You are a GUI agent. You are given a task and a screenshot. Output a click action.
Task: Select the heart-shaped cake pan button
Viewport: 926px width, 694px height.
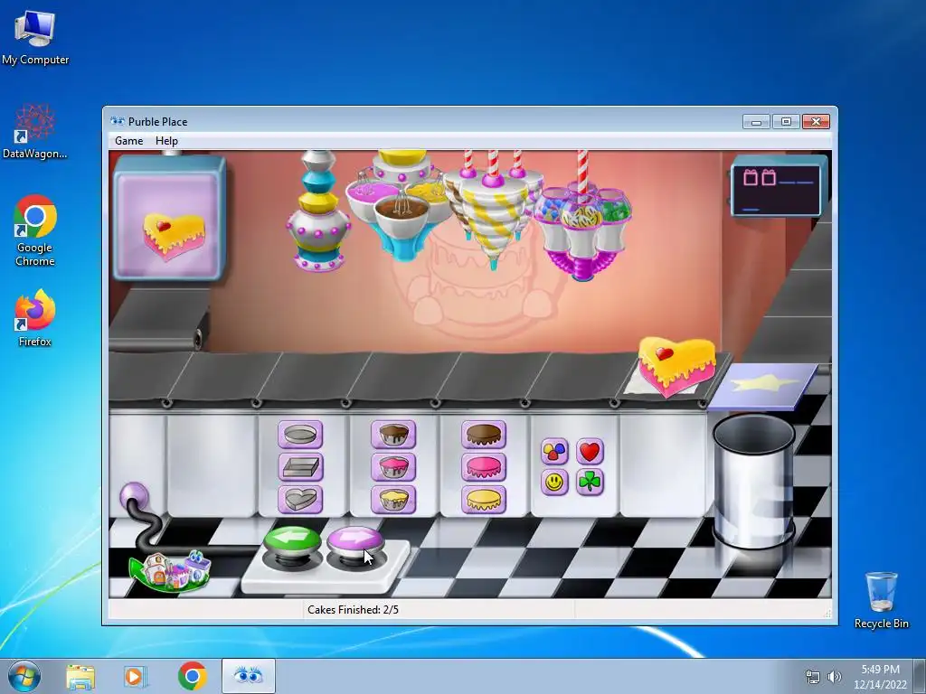300,499
